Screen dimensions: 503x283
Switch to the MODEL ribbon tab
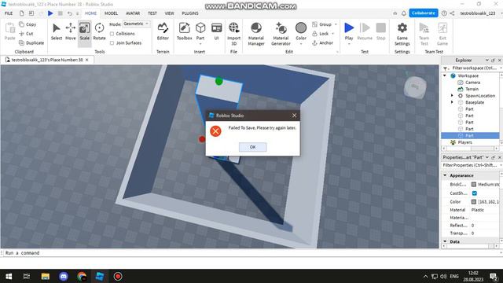(111, 13)
